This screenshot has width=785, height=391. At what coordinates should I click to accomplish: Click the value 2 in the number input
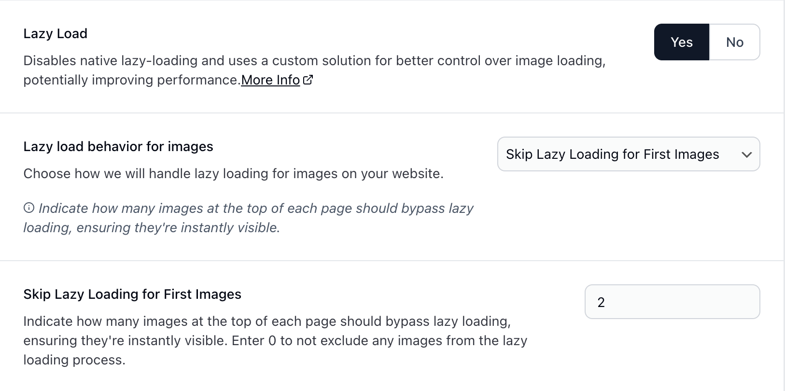[601, 303]
